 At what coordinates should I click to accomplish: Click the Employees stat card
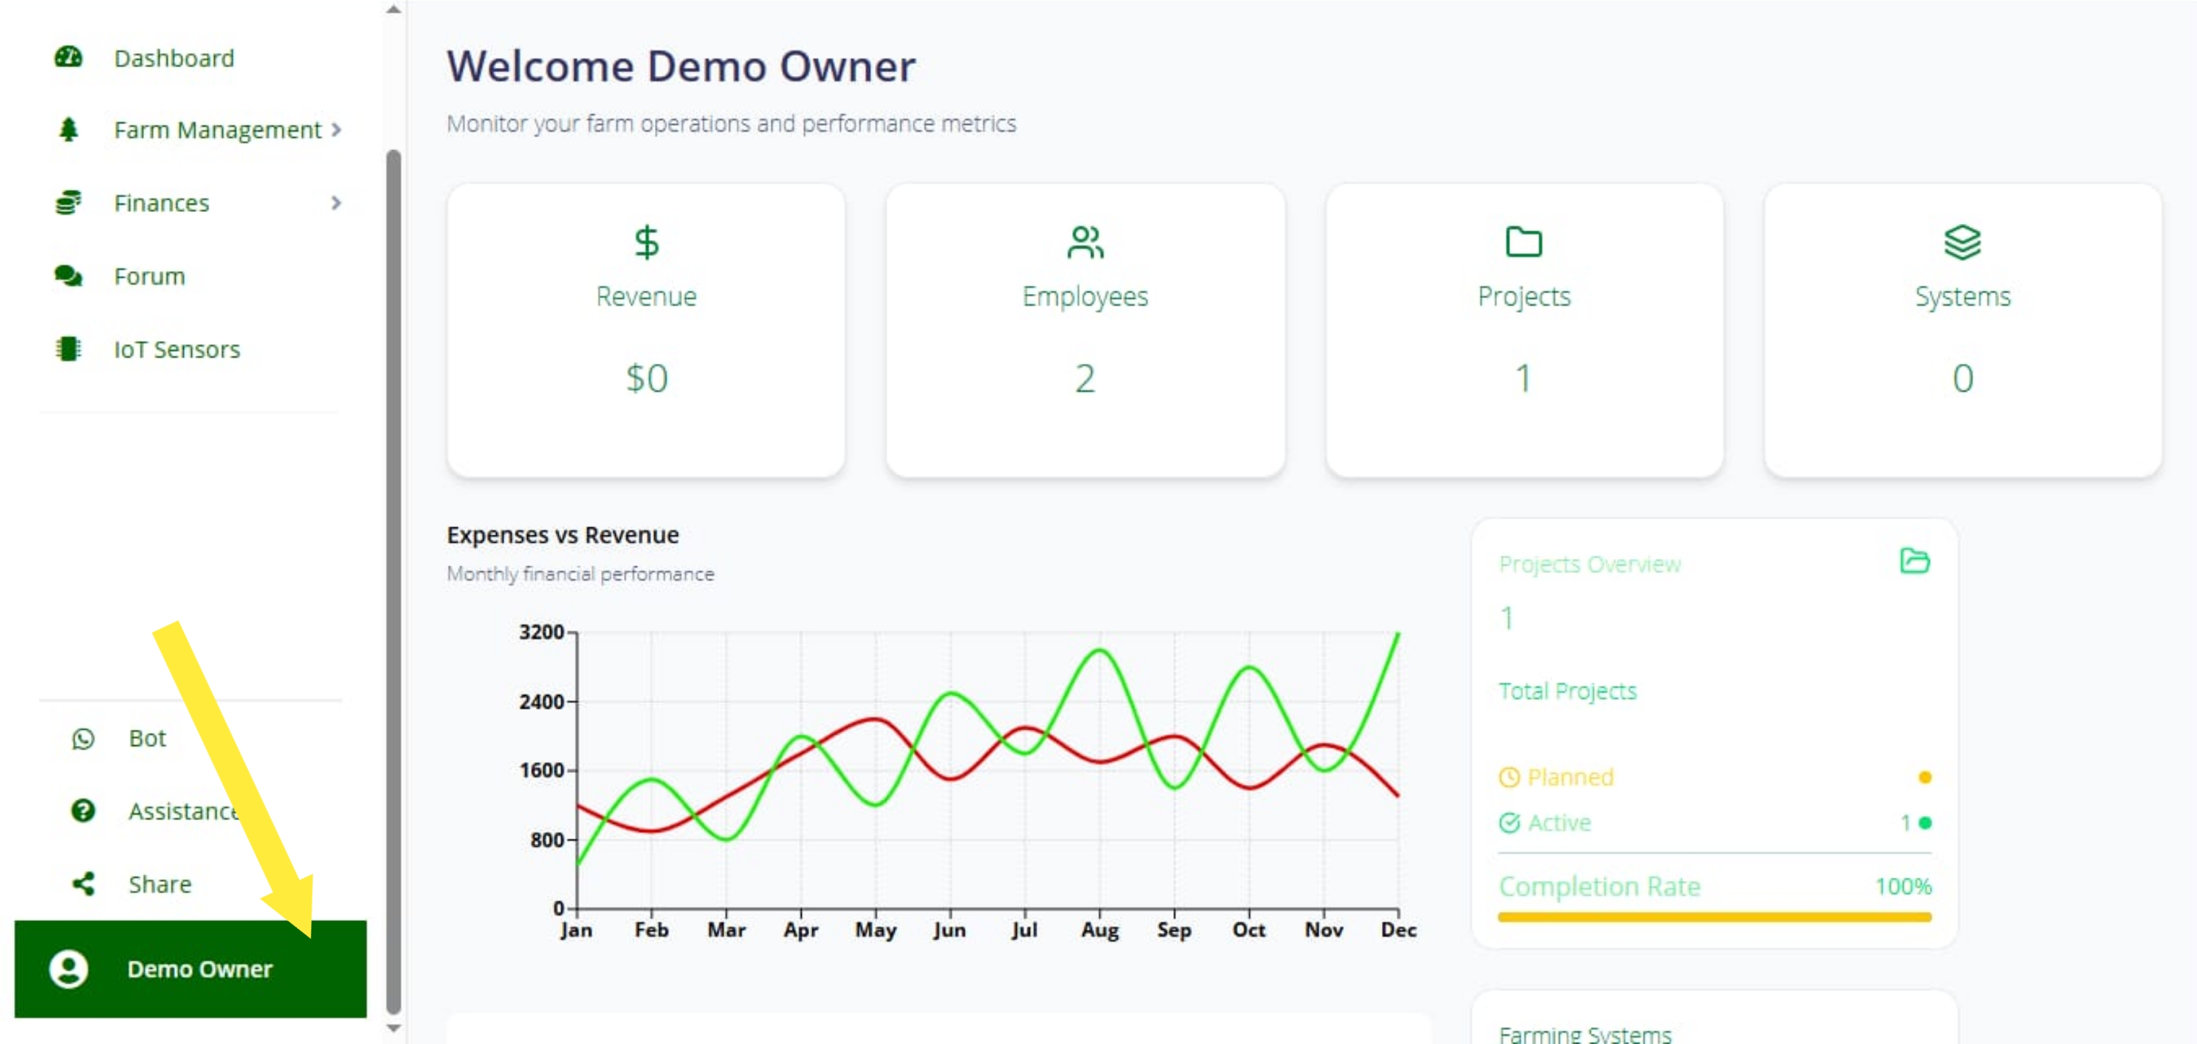coord(1085,331)
